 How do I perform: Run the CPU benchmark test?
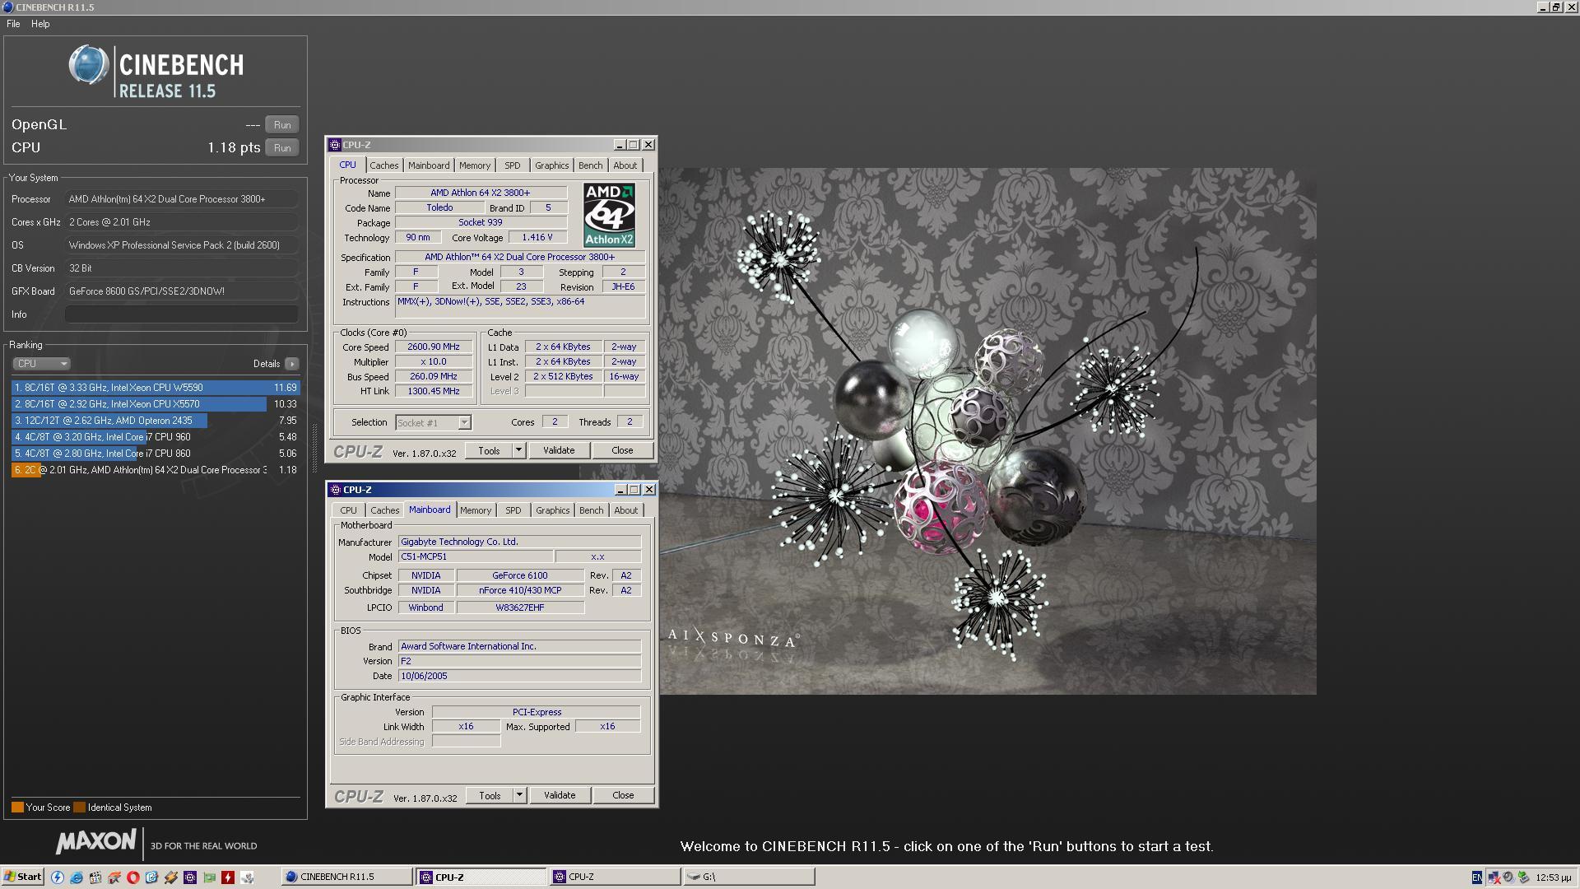(282, 148)
